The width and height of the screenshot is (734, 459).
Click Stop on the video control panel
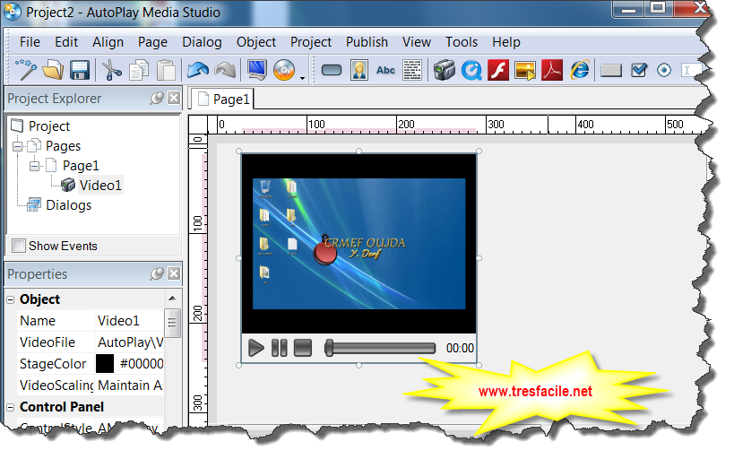tap(303, 348)
